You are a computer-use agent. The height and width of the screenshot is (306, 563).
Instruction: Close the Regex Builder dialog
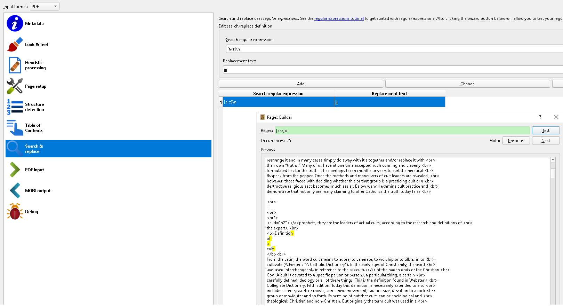[556, 117]
